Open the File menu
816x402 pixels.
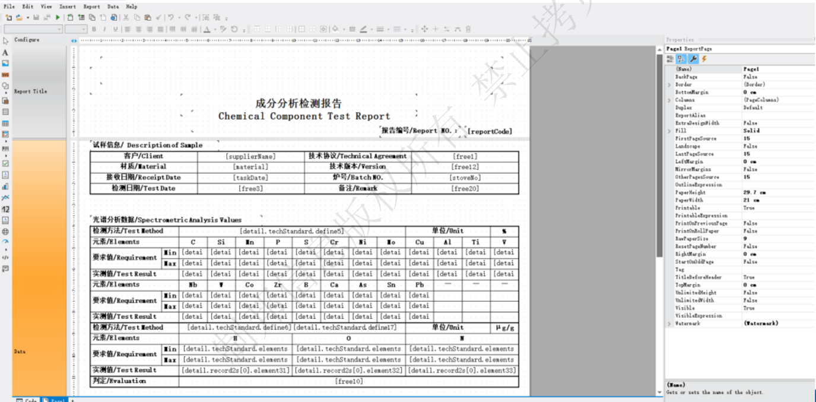tap(9, 7)
